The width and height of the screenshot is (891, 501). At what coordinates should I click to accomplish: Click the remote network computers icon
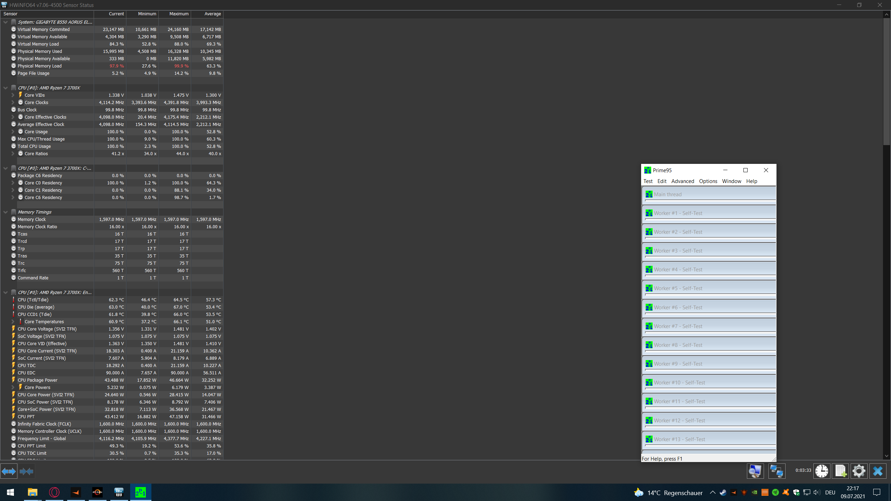776,471
